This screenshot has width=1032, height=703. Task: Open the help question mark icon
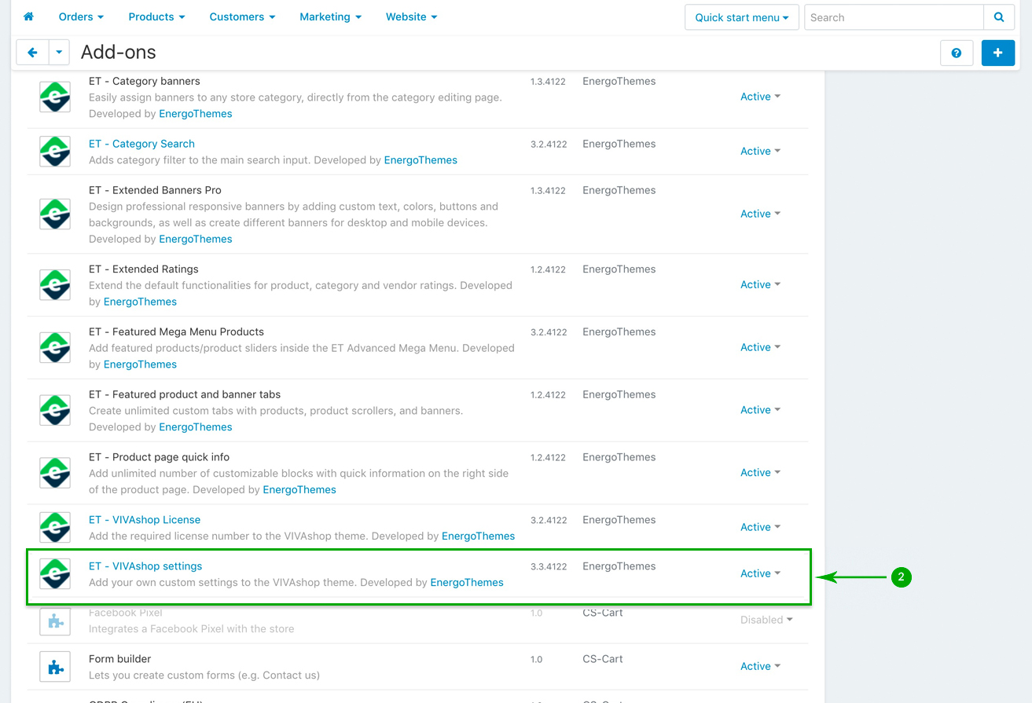957,53
